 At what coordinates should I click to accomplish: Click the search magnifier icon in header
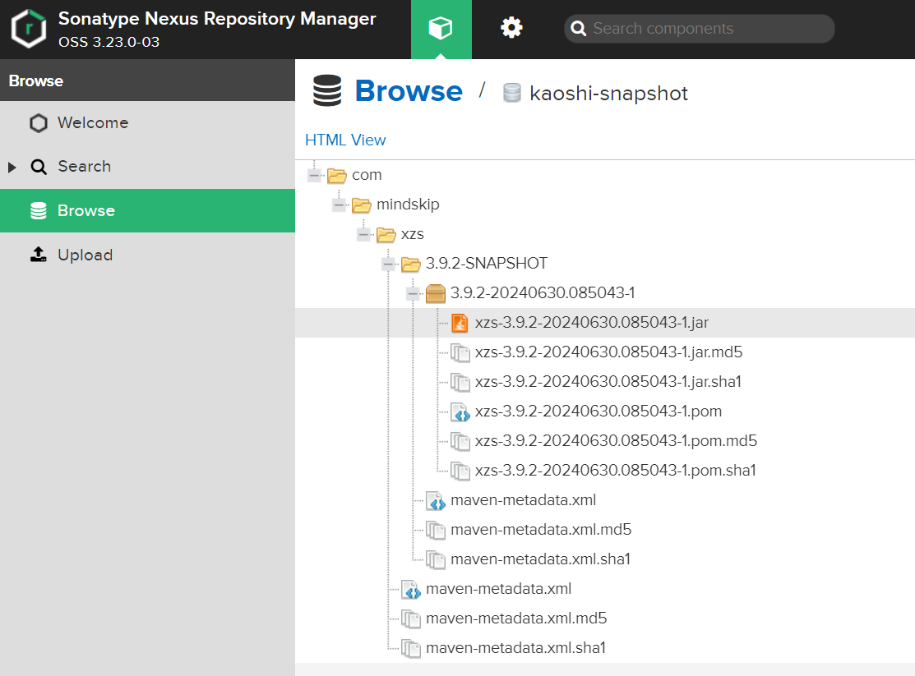(578, 29)
